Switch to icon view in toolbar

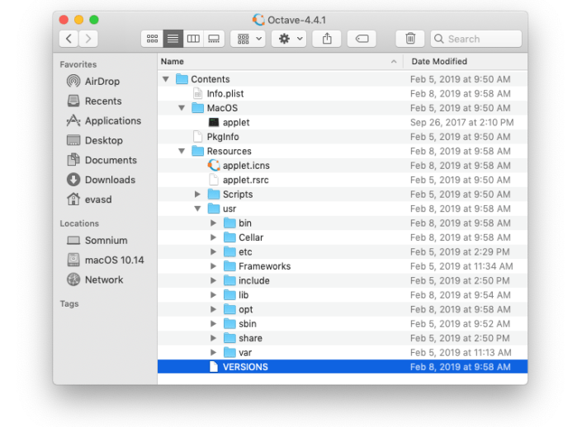152,39
